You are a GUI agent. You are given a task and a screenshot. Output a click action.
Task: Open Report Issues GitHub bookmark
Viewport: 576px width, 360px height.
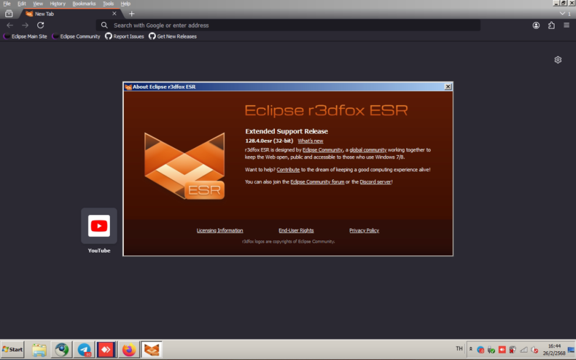pos(124,37)
